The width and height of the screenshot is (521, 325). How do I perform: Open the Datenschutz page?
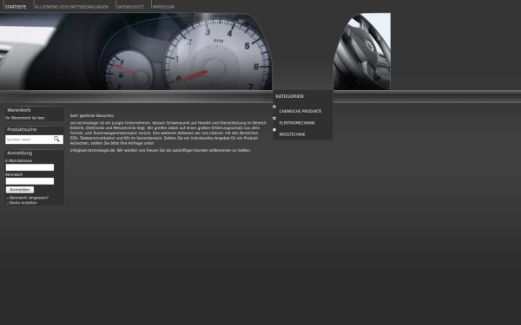pos(130,7)
